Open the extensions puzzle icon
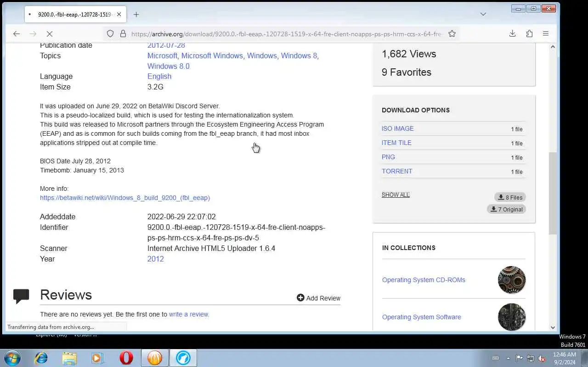The height and width of the screenshot is (367, 588). [x=529, y=33]
